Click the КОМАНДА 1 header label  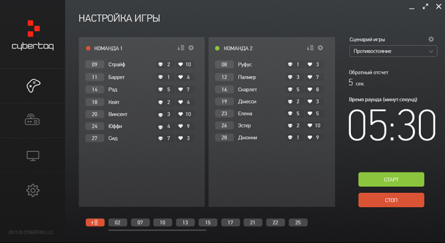(108, 49)
